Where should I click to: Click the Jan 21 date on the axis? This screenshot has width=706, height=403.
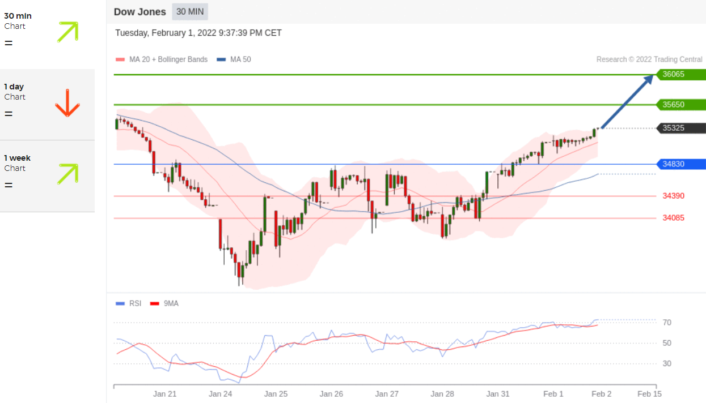coord(165,394)
